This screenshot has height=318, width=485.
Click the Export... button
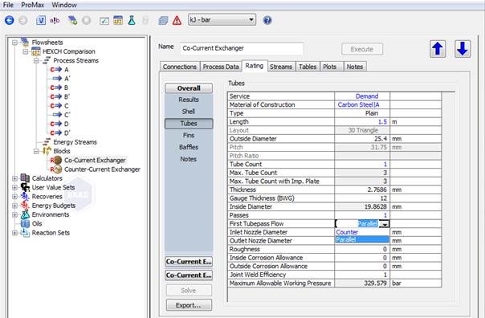(189, 305)
